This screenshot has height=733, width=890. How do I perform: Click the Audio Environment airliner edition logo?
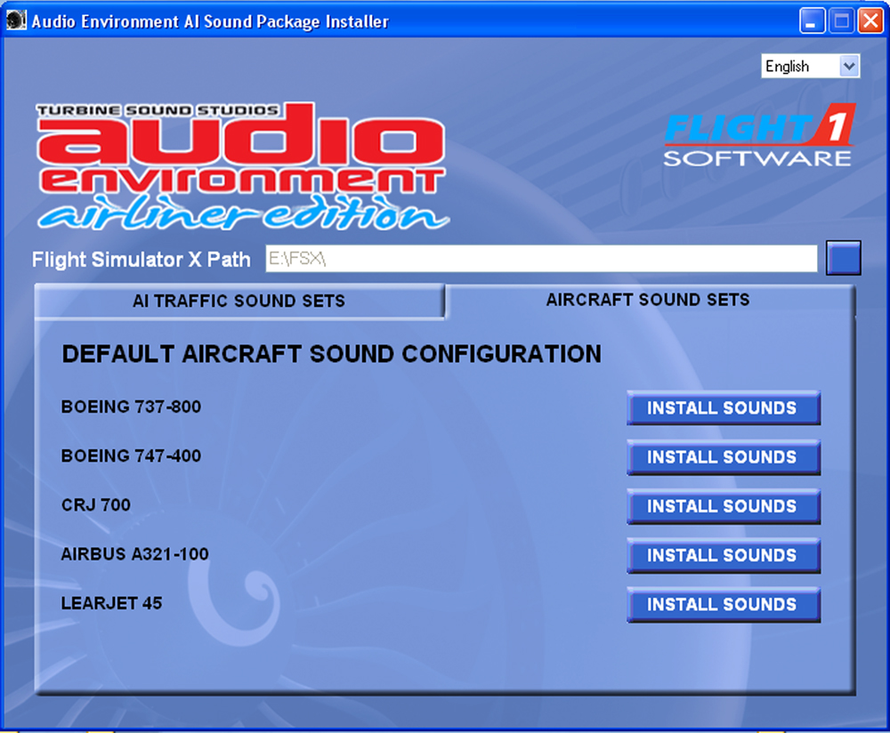[242, 166]
